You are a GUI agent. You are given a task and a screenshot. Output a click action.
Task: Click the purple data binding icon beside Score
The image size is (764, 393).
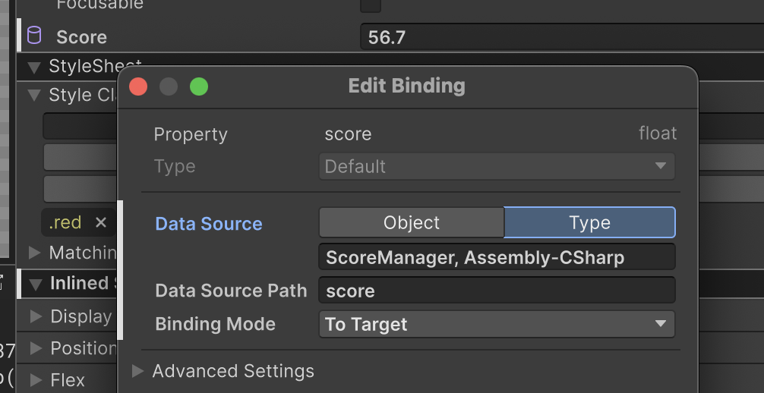pyautogui.click(x=34, y=36)
